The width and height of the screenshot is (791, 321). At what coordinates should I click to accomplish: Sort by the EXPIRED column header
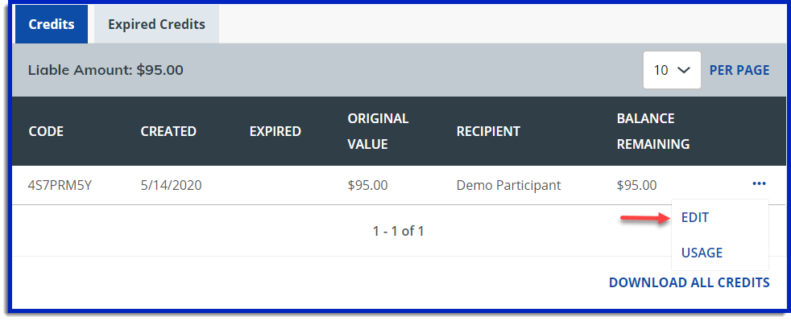(x=275, y=131)
